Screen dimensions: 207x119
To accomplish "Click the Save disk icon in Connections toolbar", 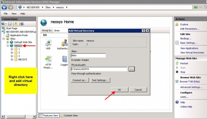I will tap(10, 24).
